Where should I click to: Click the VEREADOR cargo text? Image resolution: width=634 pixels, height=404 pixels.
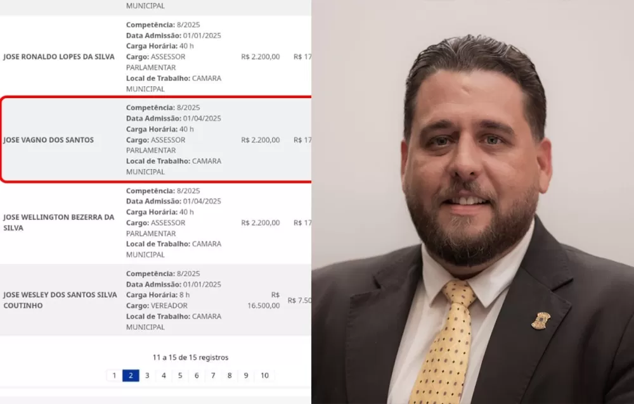[x=169, y=305]
